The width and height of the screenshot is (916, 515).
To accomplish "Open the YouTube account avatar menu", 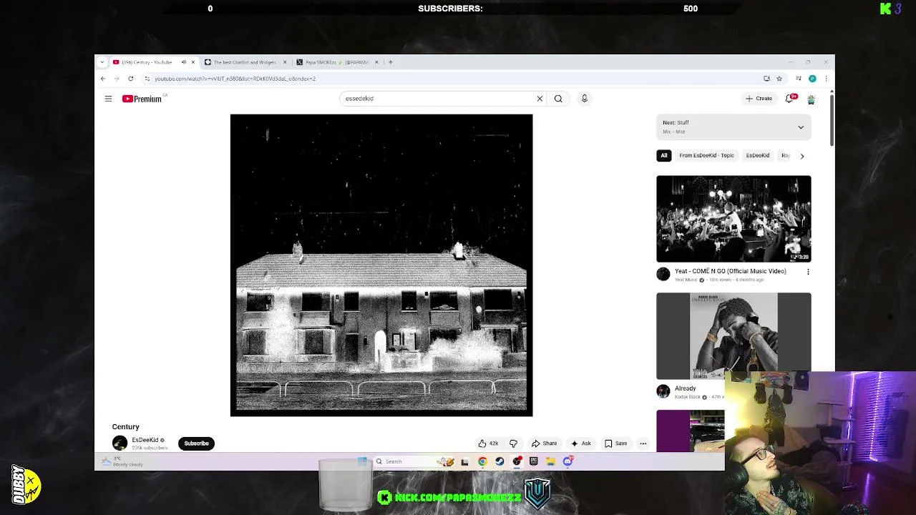I will click(811, 99).
